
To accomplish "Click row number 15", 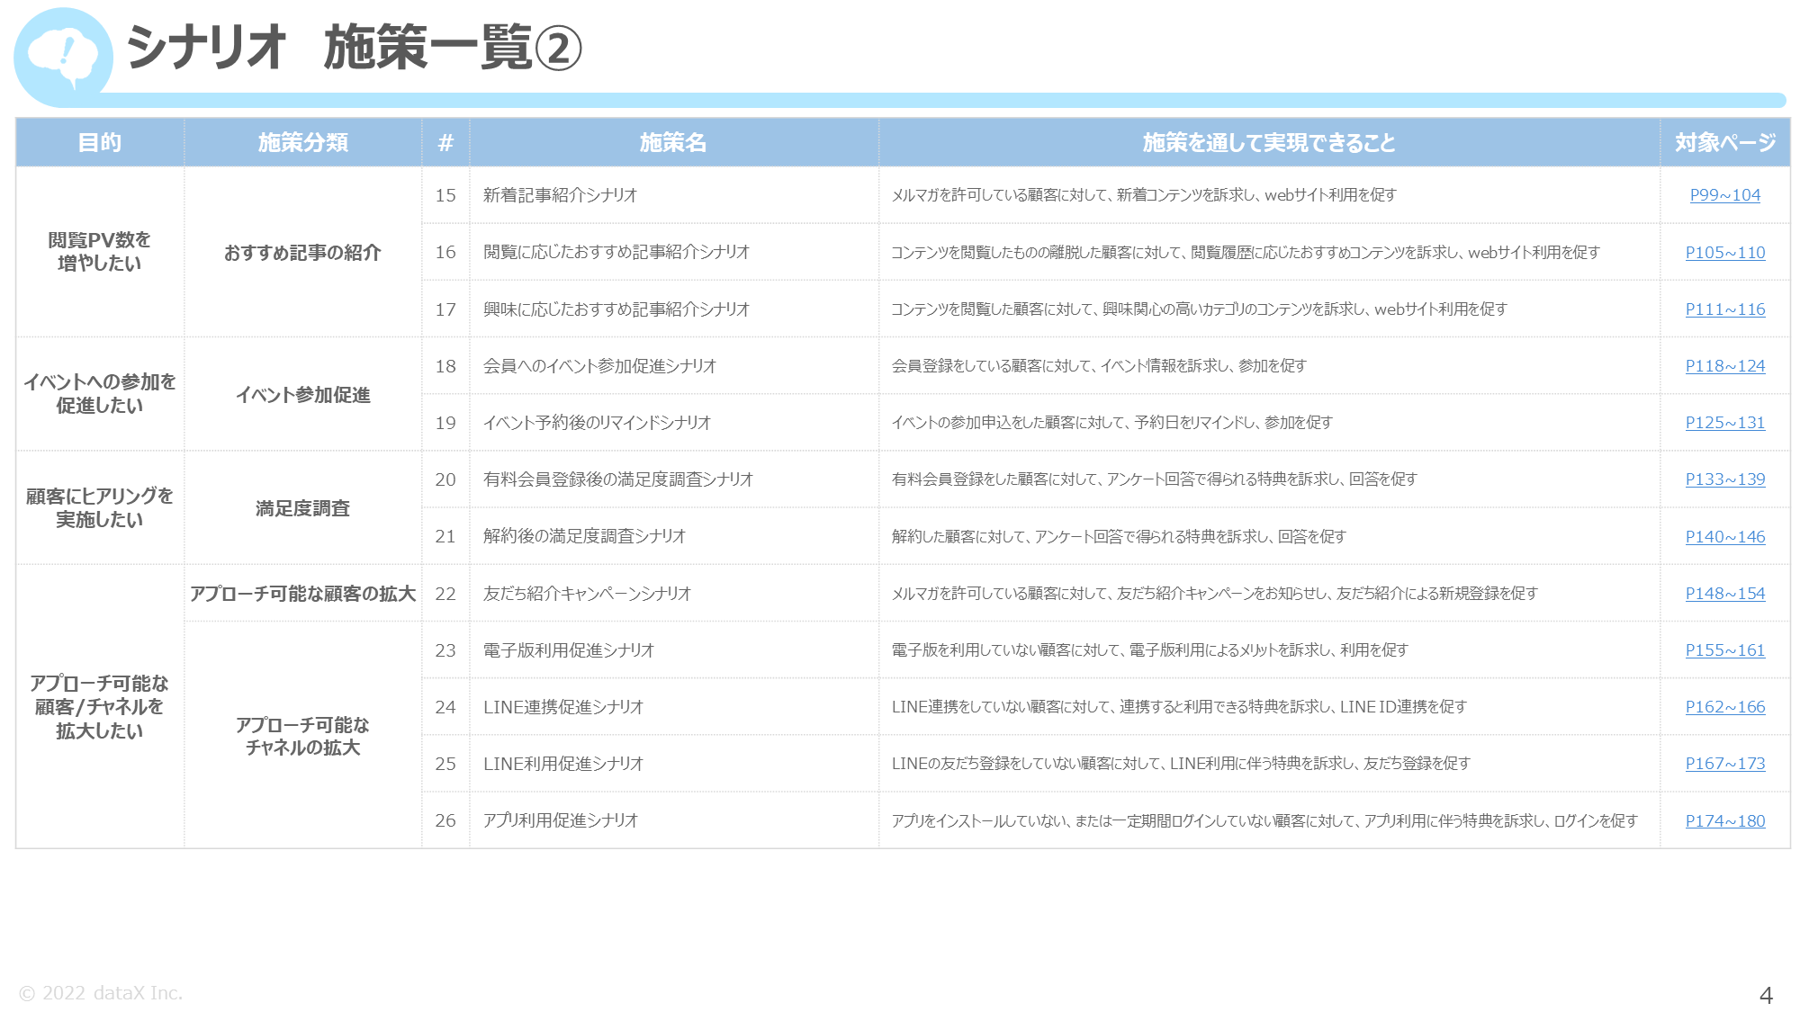I will [445, 195].
